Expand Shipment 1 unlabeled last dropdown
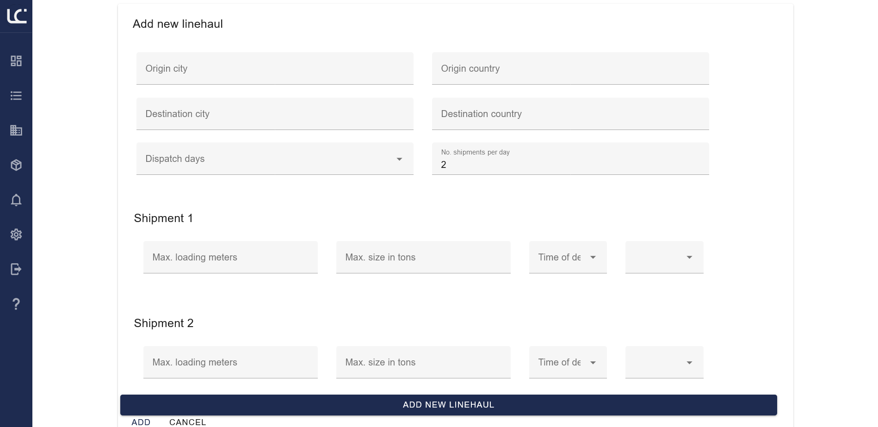The image size is (878, 427). click(x=664, y=257)
